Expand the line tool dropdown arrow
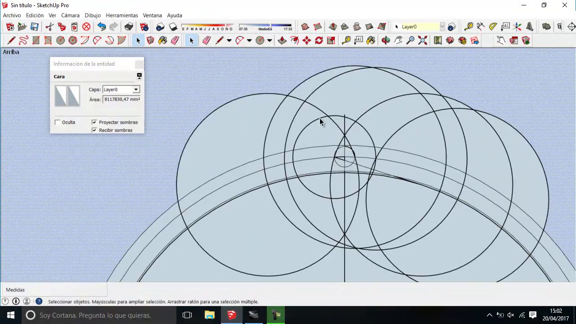 tap(229, 40)
